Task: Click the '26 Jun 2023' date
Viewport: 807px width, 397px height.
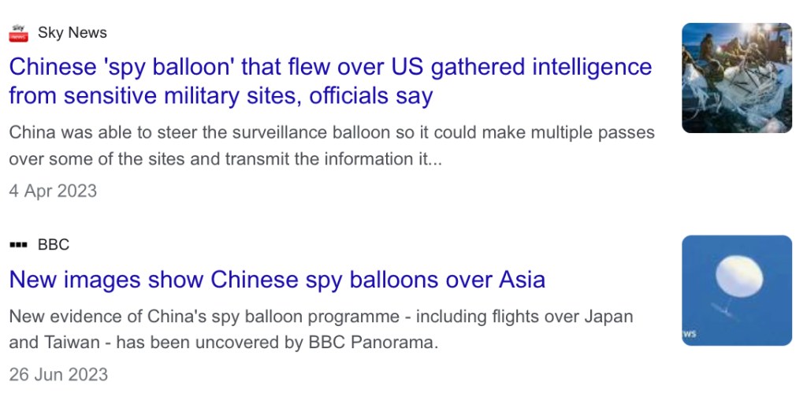Action: point(58,373)
